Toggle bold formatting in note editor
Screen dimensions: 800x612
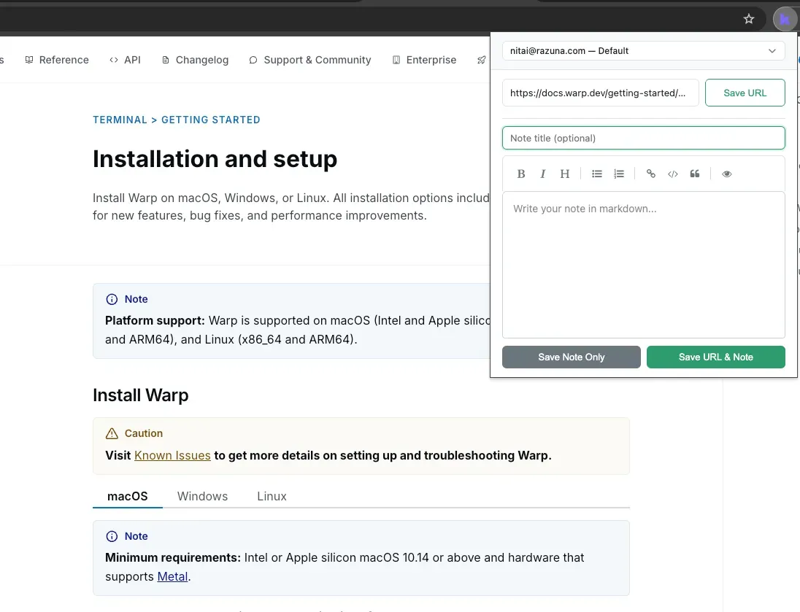[521, 174]
